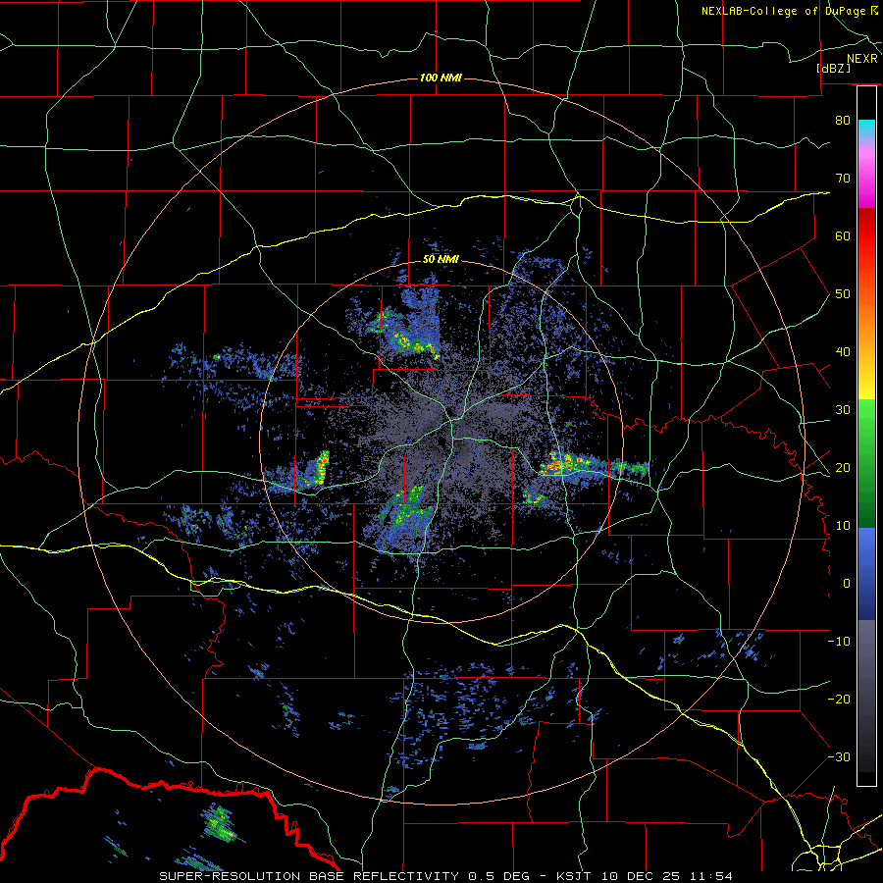Image resolution: width=883 pixels, height=883 pixels.
Task: Select the [dBZ] unit label
Action: (833, 68)
